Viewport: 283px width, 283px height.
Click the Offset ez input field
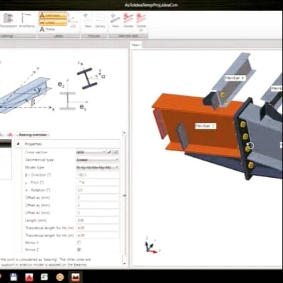[98, 213]
